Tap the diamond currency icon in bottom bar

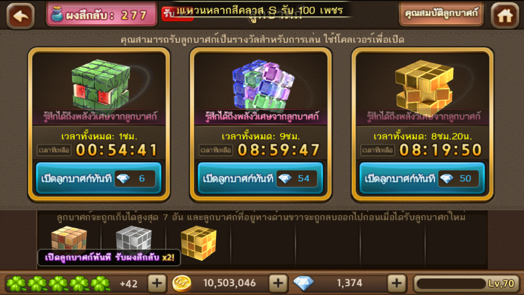304,283
